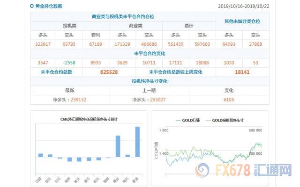Screen dimensions: 300x187
Task: Click the 1 400 left axis label
Action: [x=164, y=153]
